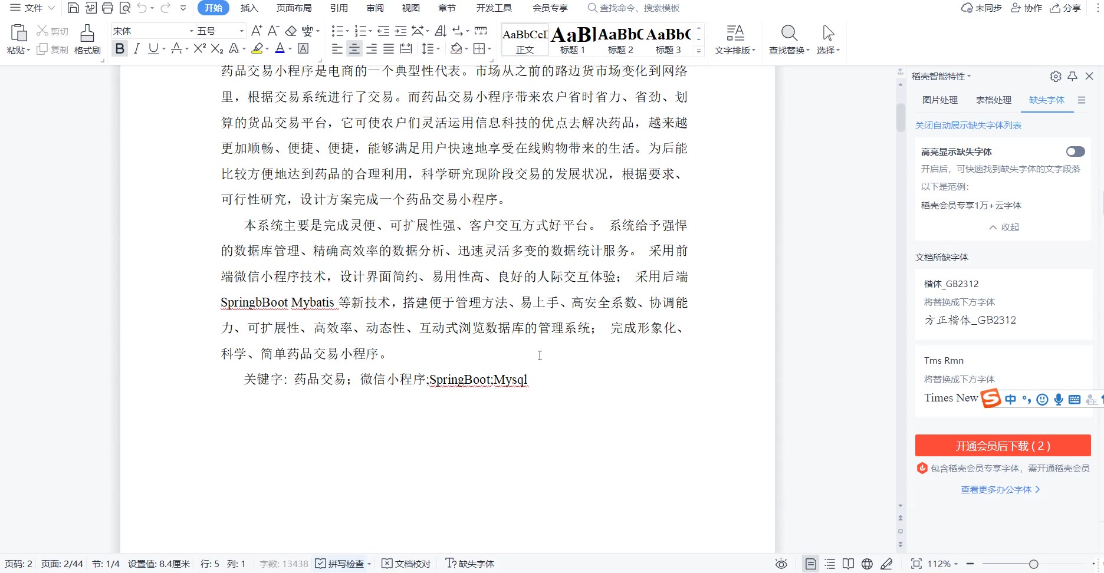Undo the last action
1104x573 pixels.
[x=142, y=8]
